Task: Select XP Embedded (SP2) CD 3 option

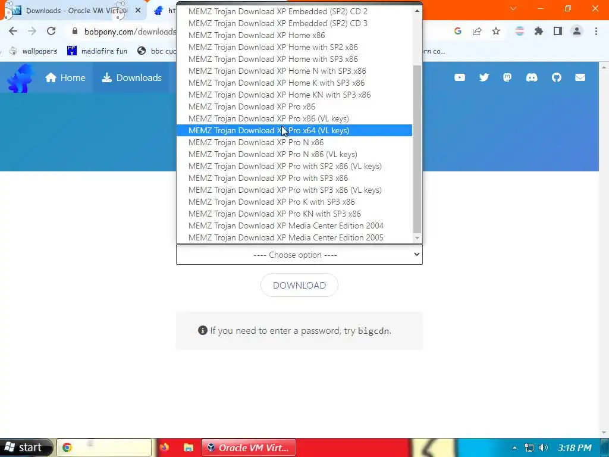Action: 294,23
